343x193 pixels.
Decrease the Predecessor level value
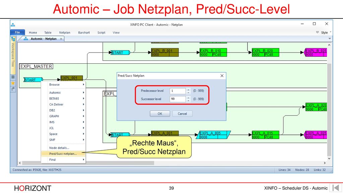pos(188,92)
